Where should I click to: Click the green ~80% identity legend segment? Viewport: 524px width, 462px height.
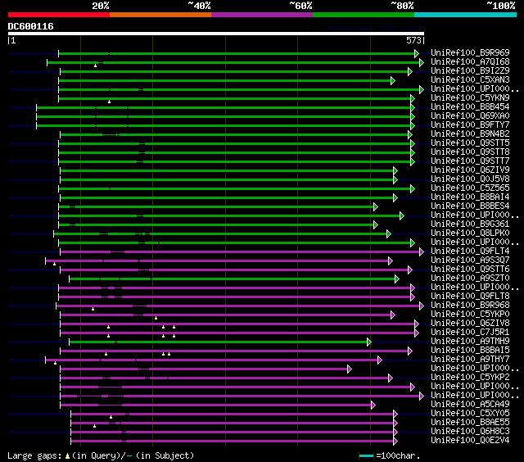[364, 15]
